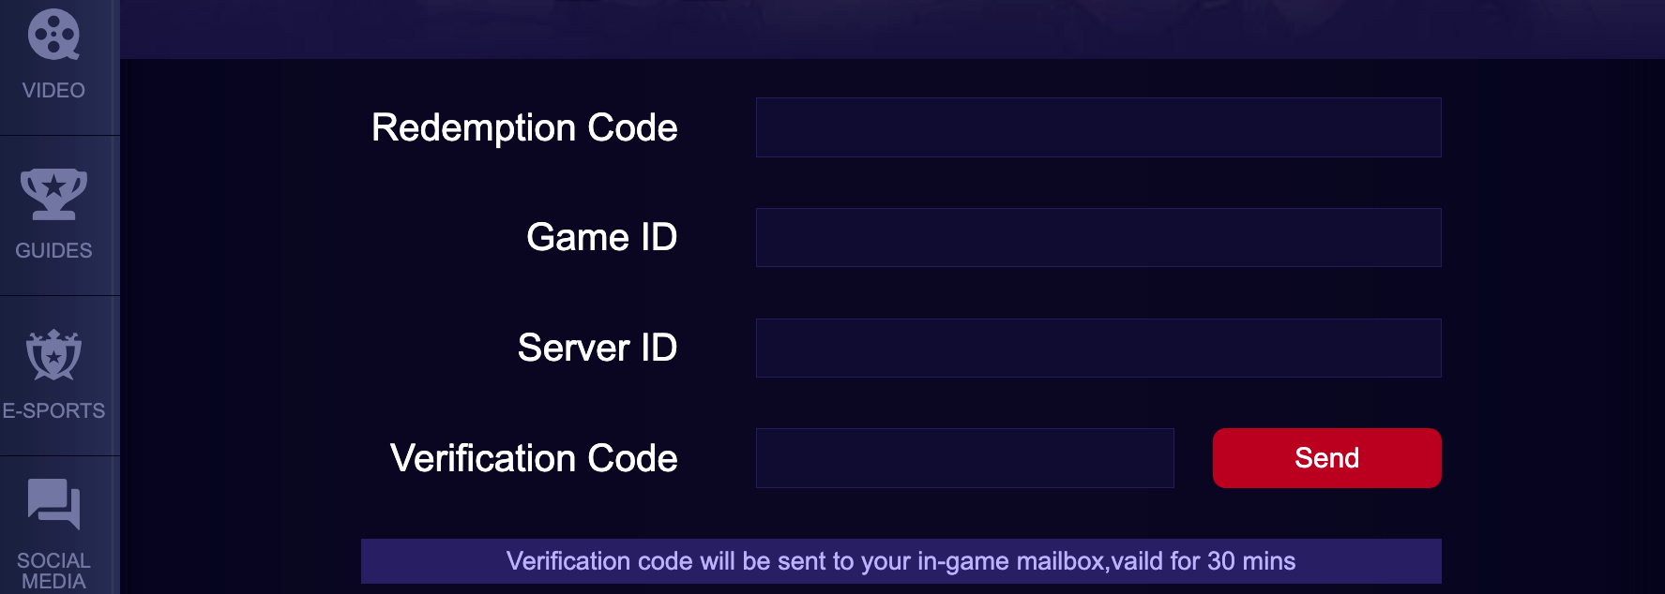
Task: Click the Server ID text field
Action: [x=1097, y=348]
